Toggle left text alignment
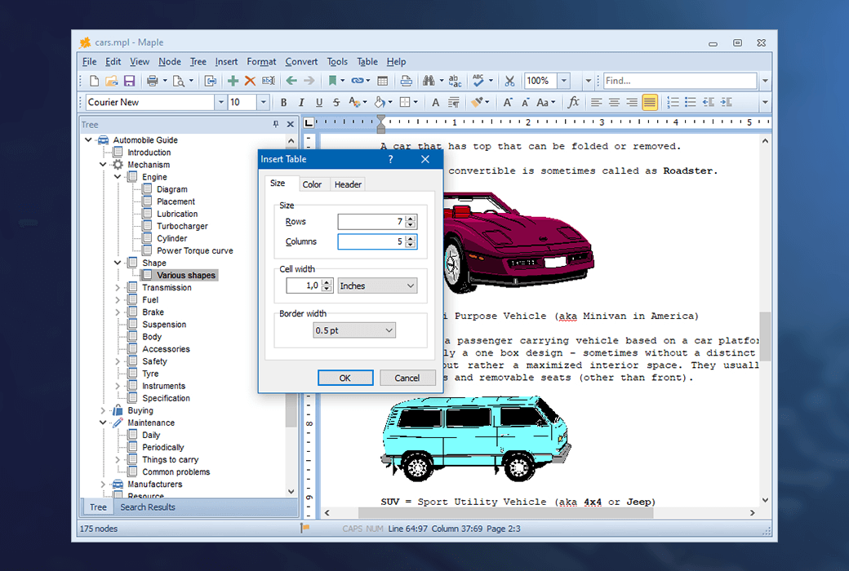Screen dimensions: 849x571 pyautogui.click(x=596, y=102)
